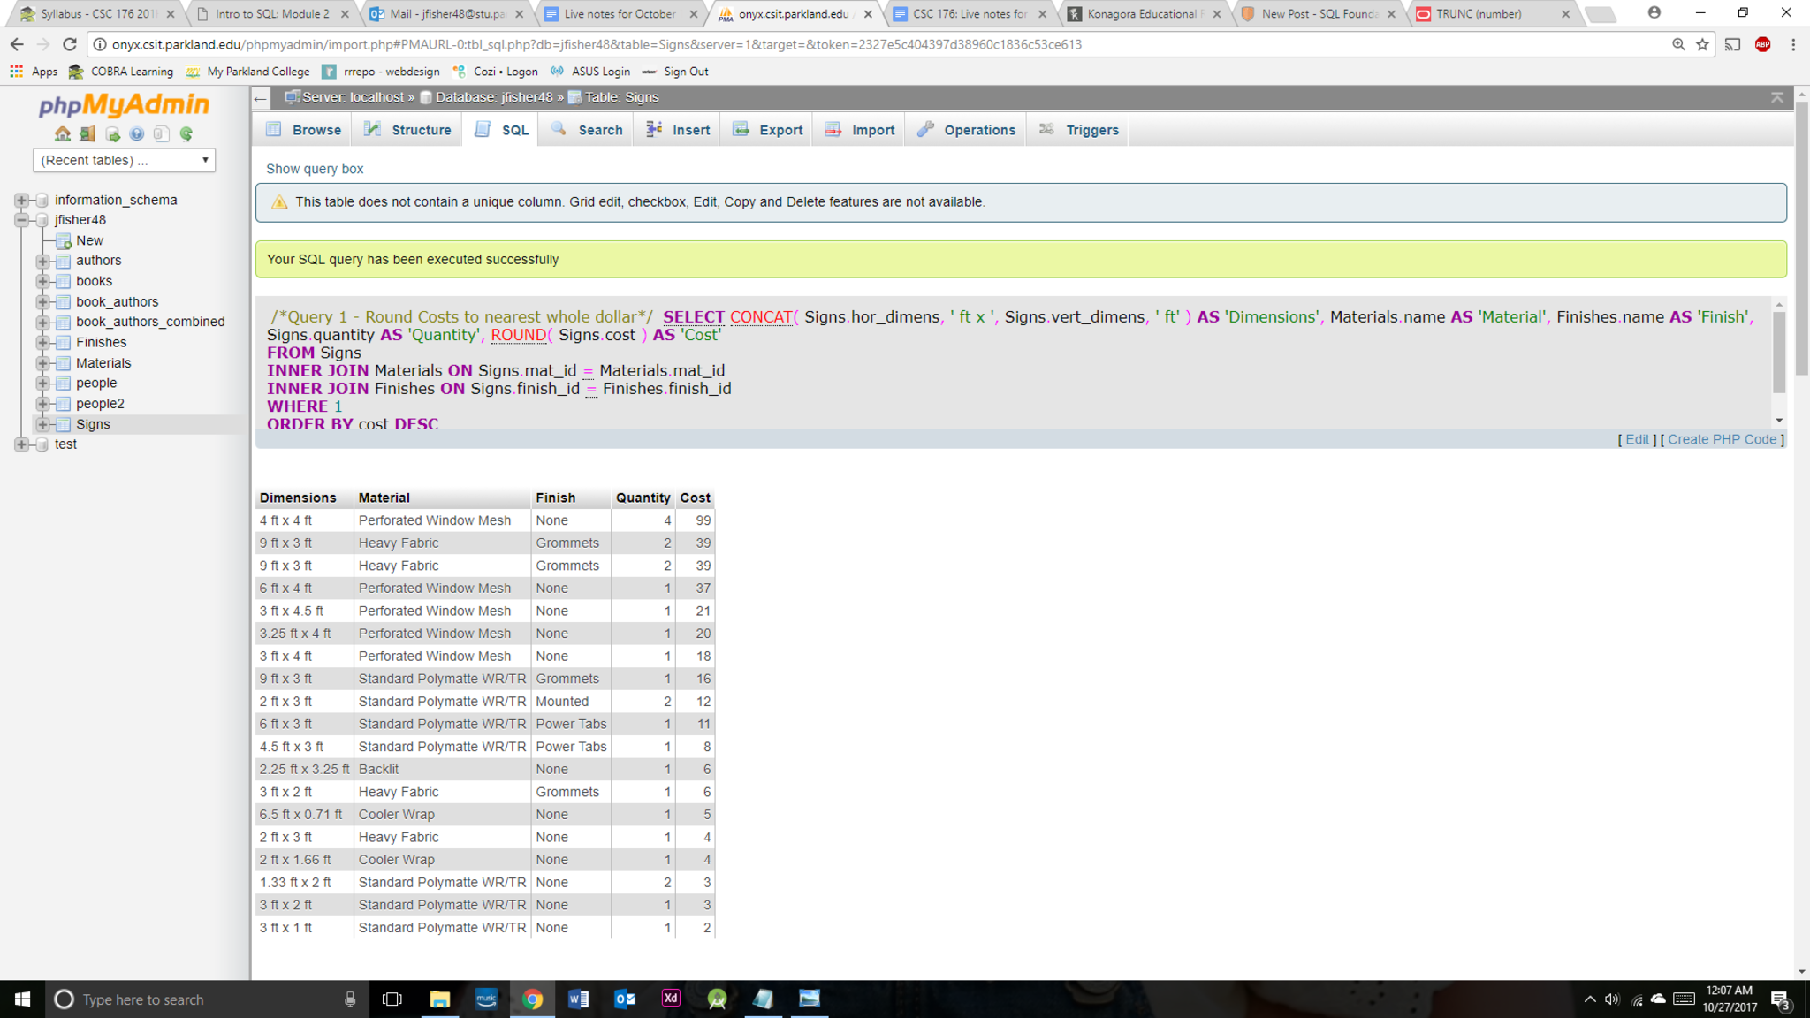
Task: Collapse the jfisher48 database tree
Action: (21, 220)
